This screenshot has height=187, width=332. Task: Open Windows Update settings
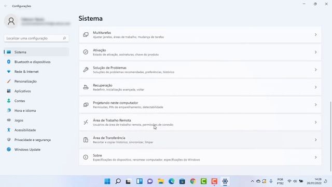tap(36, 150)
